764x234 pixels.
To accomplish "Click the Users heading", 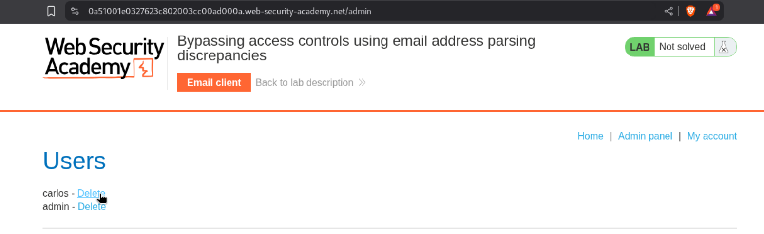I will (x=74, y=161).
